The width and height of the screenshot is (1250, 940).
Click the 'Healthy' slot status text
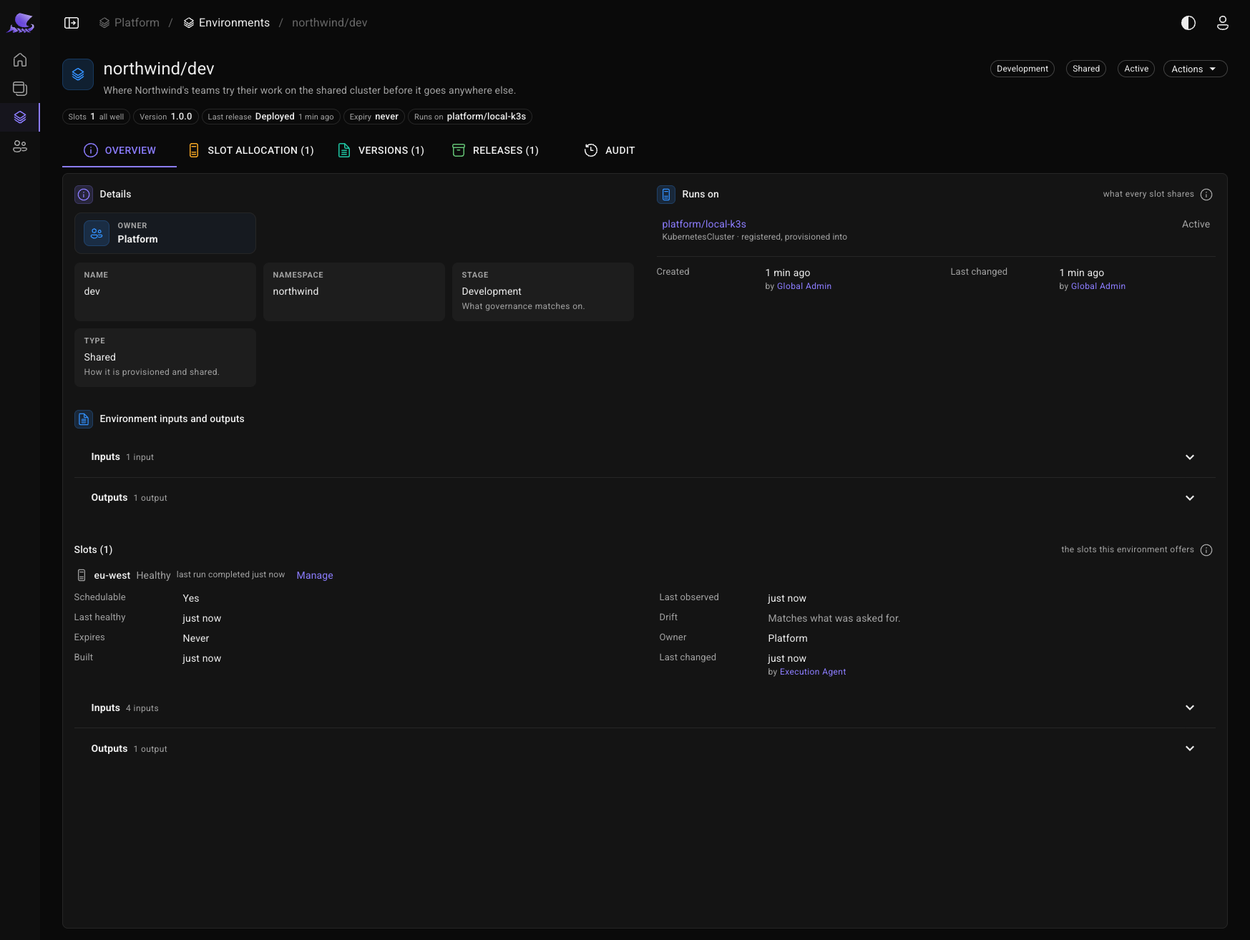coord(154,575)
